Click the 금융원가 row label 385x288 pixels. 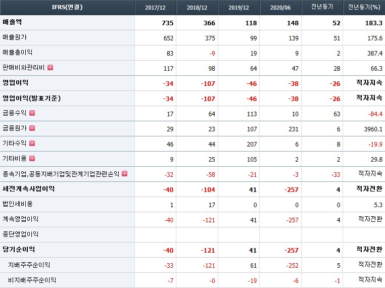tap(15, 128)
